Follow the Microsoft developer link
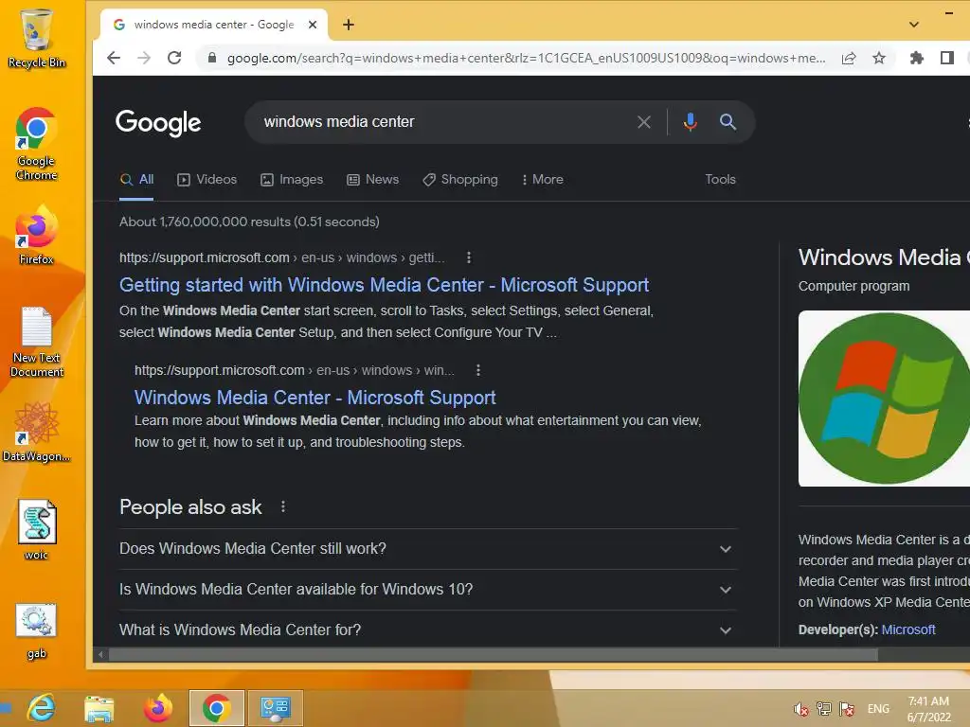This screenshot has width=970, height=727. click(908, 629)
